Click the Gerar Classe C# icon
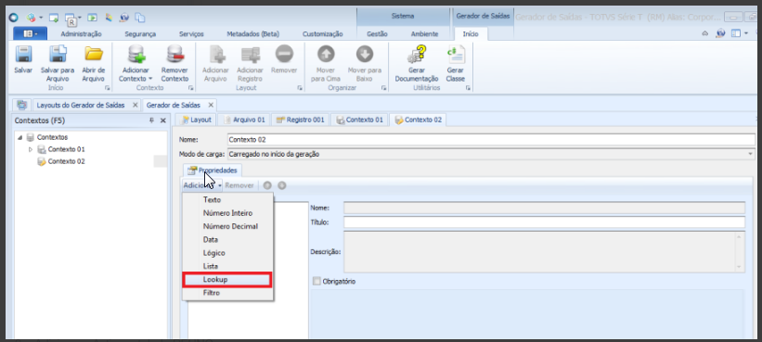Viewport: 762px width, 342px height. [x=456, y=54]
